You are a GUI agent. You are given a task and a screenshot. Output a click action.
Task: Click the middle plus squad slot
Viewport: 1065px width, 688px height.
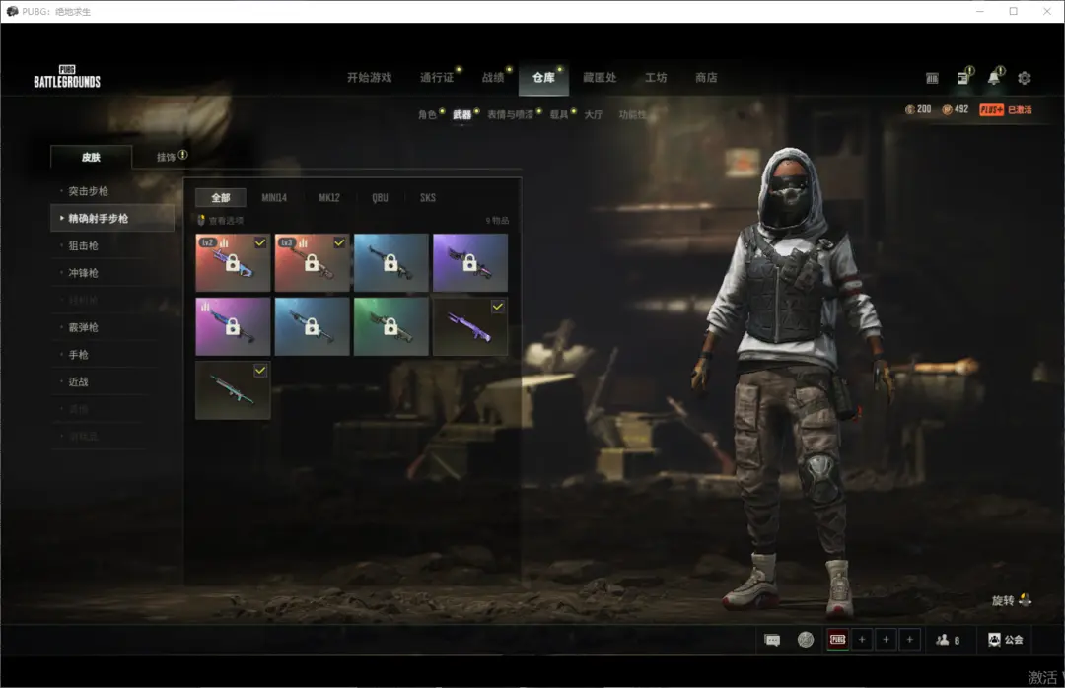(886, 639)
